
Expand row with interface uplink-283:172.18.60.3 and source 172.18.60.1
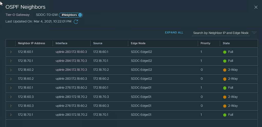click(11, 52)
